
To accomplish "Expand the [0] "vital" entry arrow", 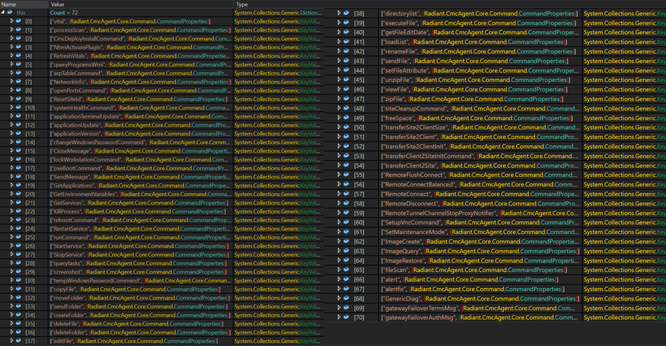I will pyautogui.click(x=12, y=21).
